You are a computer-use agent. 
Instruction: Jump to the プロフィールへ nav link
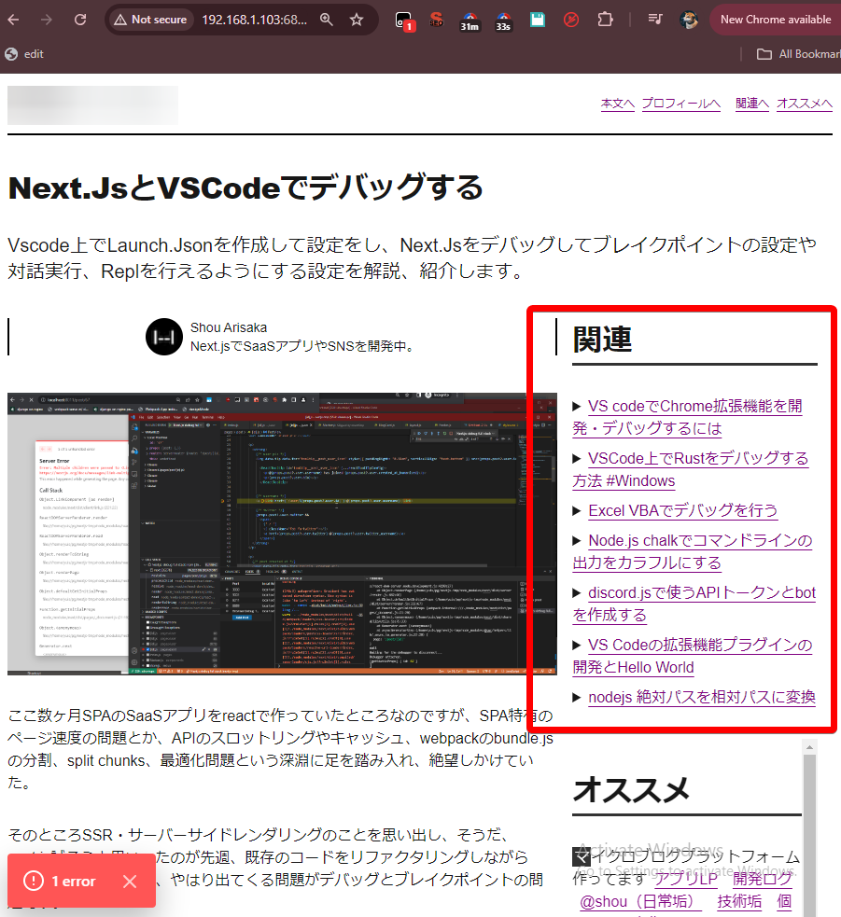click(x=680, y=104)
